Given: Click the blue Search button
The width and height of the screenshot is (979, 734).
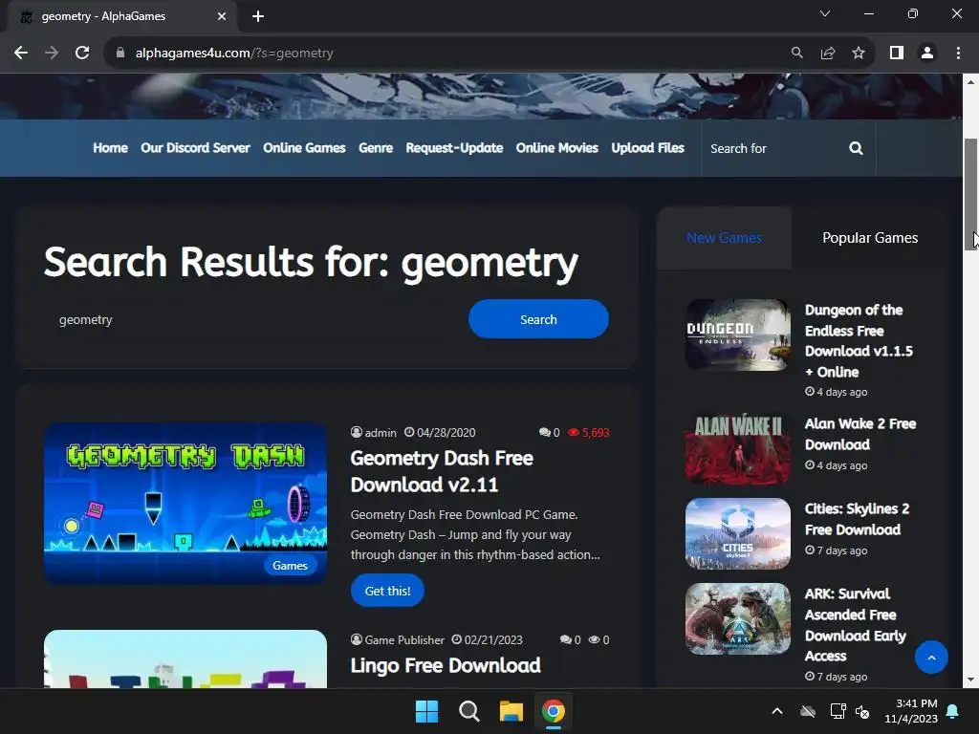Looking at the screenshot, I should [538, 319].
